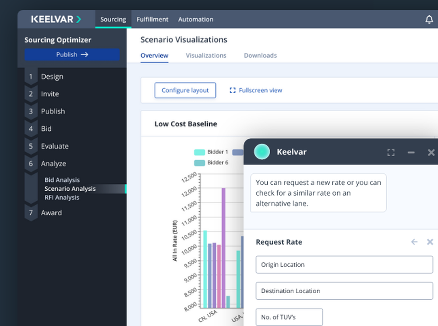Click the Destination Location field
The image size is (438, 326).
(344, 291)
